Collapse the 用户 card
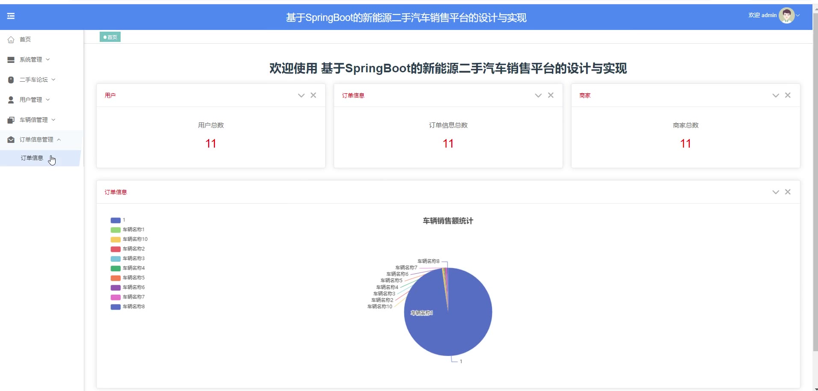This screenshot has height=391, width=818. pyautogui.click(x=301, y=95)
